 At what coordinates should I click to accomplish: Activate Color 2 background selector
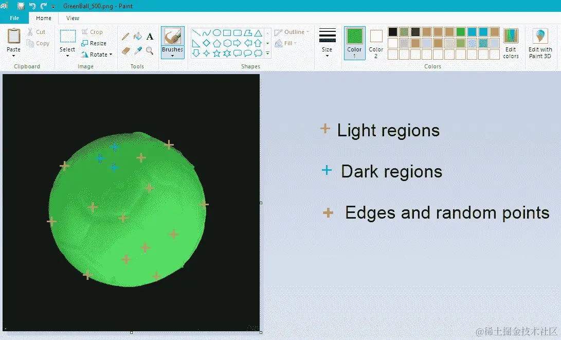(376, 43)
